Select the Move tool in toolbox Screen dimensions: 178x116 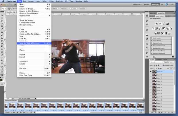pos(2,15)
